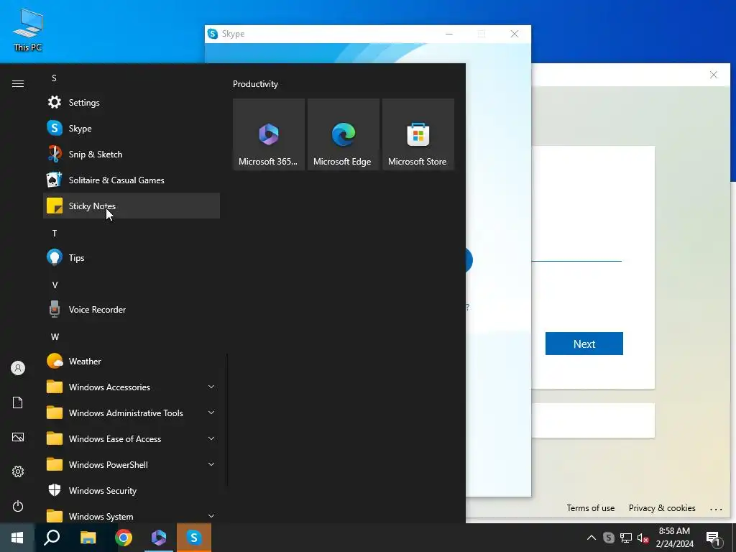Open Solitaire & Casual Games

pyautogui.click(x=132, y=180)
